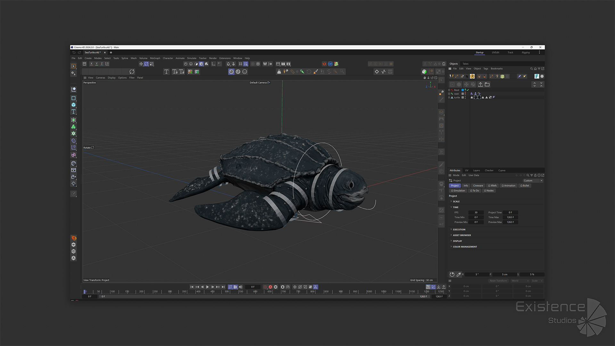This screenshot has height=346, width=615.
Task: Click the Cineware button in Attributes
Action: [x=478, y=185]
